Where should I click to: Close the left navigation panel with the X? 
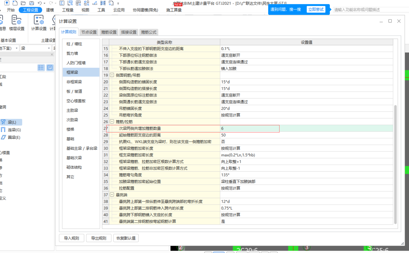coord(52,54)
